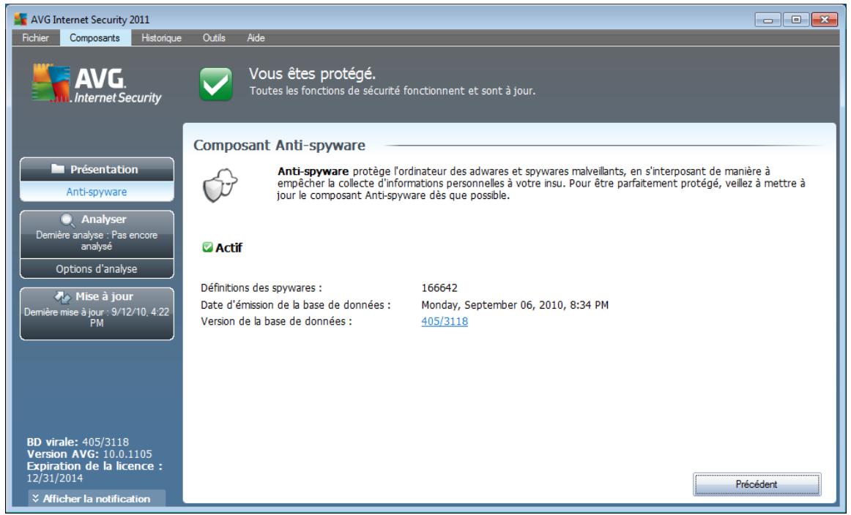Click the BD virale 405/3118 sidebar text
Image resolution: width=851 pixels, height=515 pixels.
tap(78, 443)
